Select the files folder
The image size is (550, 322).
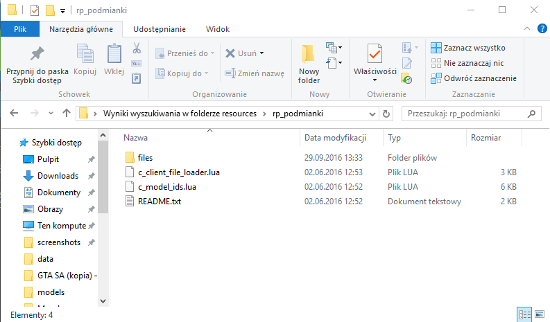coord(145,158)
